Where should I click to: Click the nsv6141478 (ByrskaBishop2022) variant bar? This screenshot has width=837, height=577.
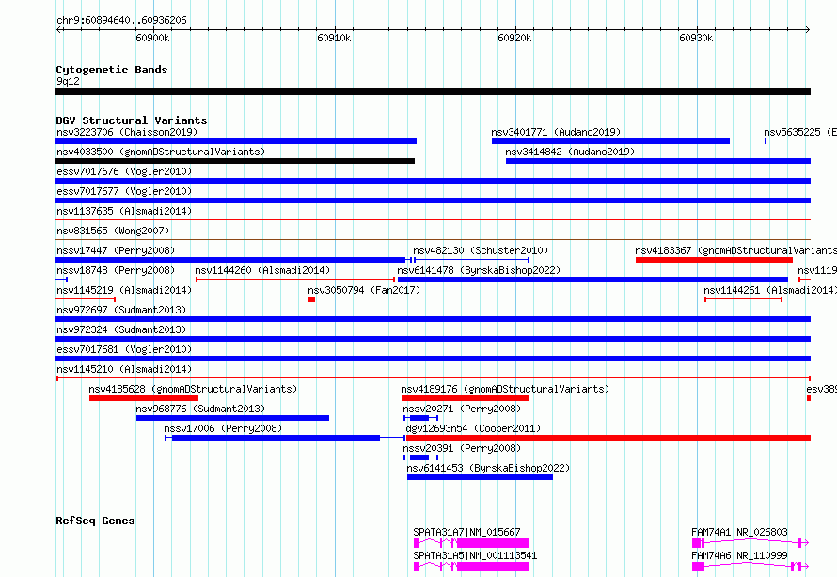(592, 280)
